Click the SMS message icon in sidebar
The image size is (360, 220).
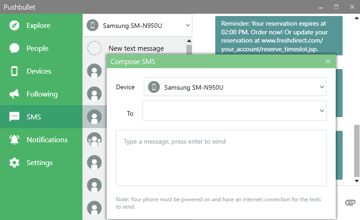[14, 117]
